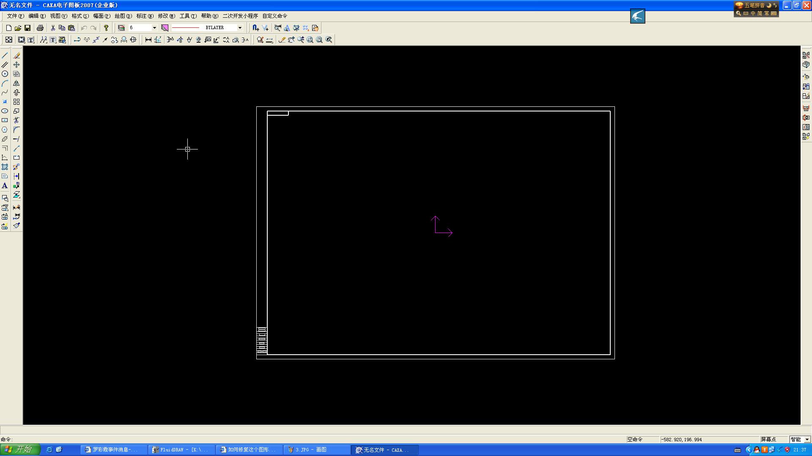Toggle half/full-width moon icon in IME bar
812x456 pixels.
pos(769,5)
